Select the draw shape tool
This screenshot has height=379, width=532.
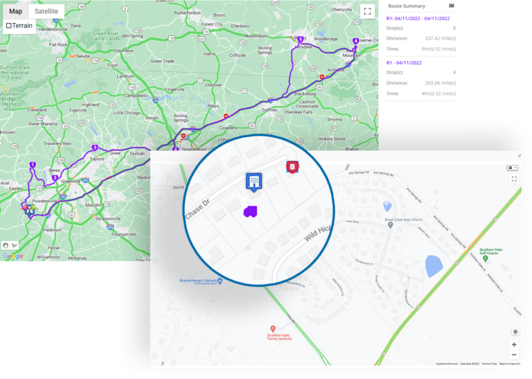click(15, 245)
